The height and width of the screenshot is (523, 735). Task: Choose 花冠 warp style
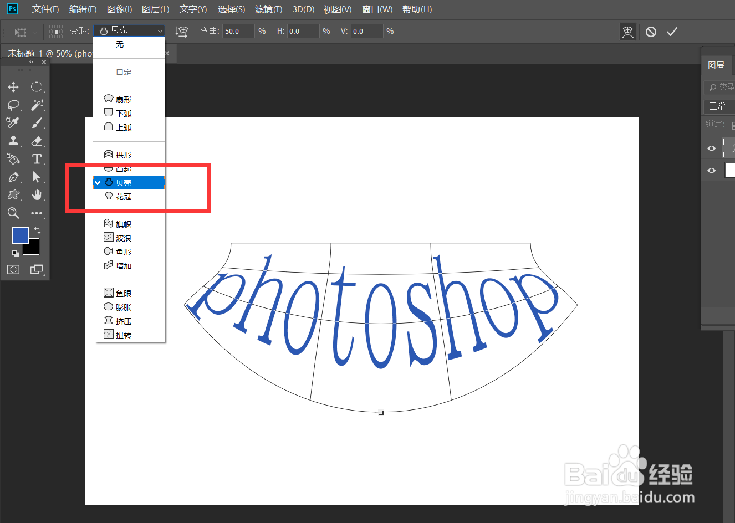(x=129, y=197)
